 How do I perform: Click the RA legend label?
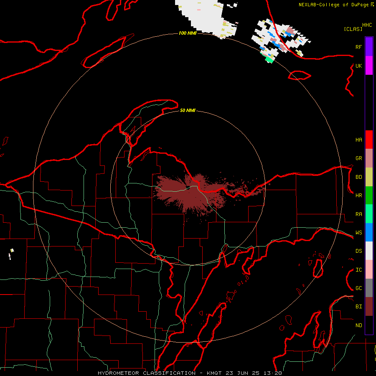tap(358, 214)
